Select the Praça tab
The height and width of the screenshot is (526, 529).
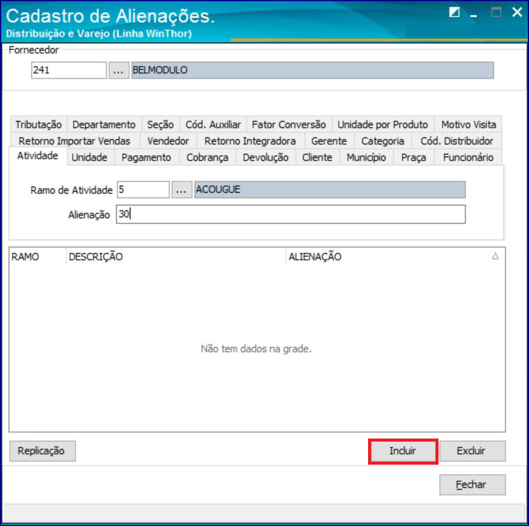pyautogui.click(x=414, y=157)
